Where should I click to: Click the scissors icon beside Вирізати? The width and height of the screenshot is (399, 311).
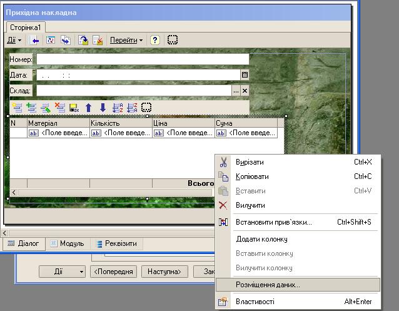223,162
